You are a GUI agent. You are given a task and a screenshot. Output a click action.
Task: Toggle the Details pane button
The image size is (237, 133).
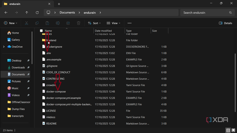tap(226, 23)
